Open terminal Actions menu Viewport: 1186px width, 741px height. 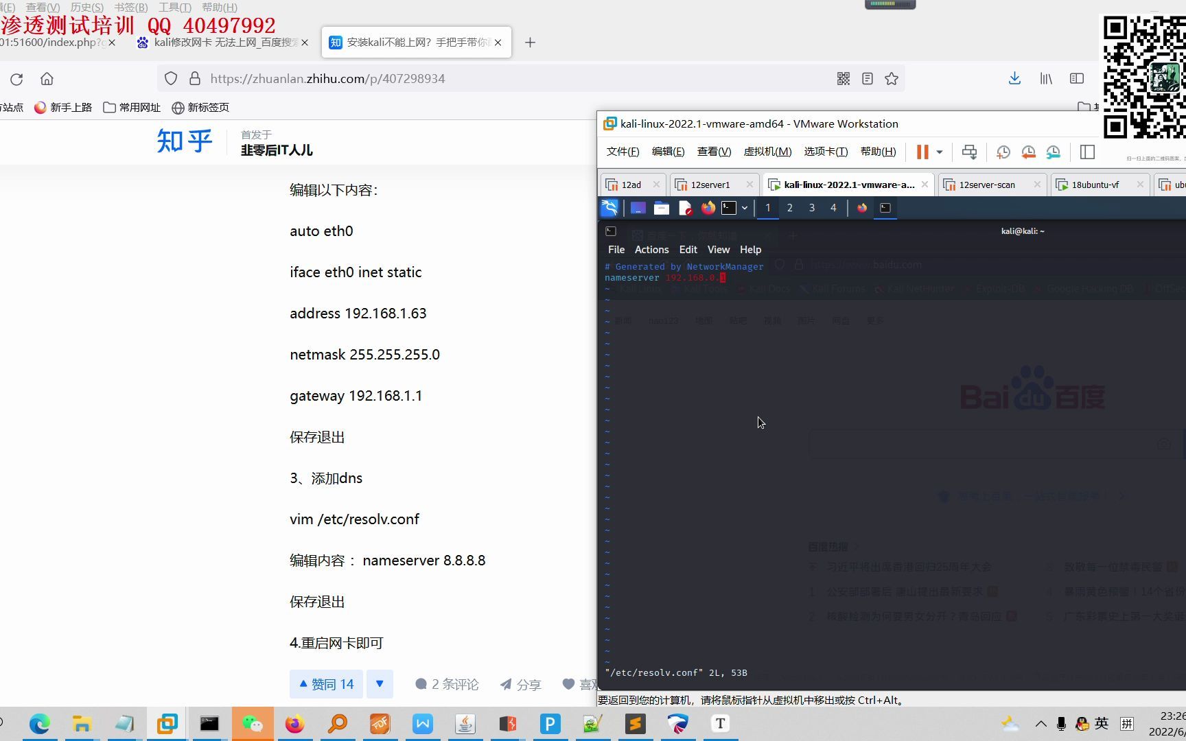(x=651, y=250)
